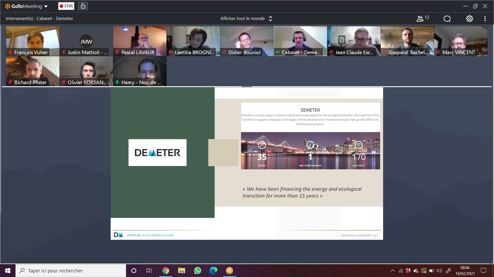
Task: Select Hamy - Noir de video tile
Action: [140, 71]
